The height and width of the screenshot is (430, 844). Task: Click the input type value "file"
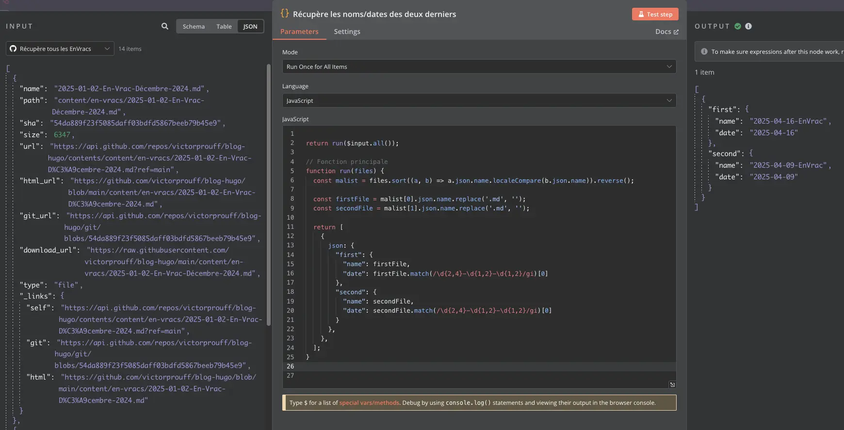(66, 285)
